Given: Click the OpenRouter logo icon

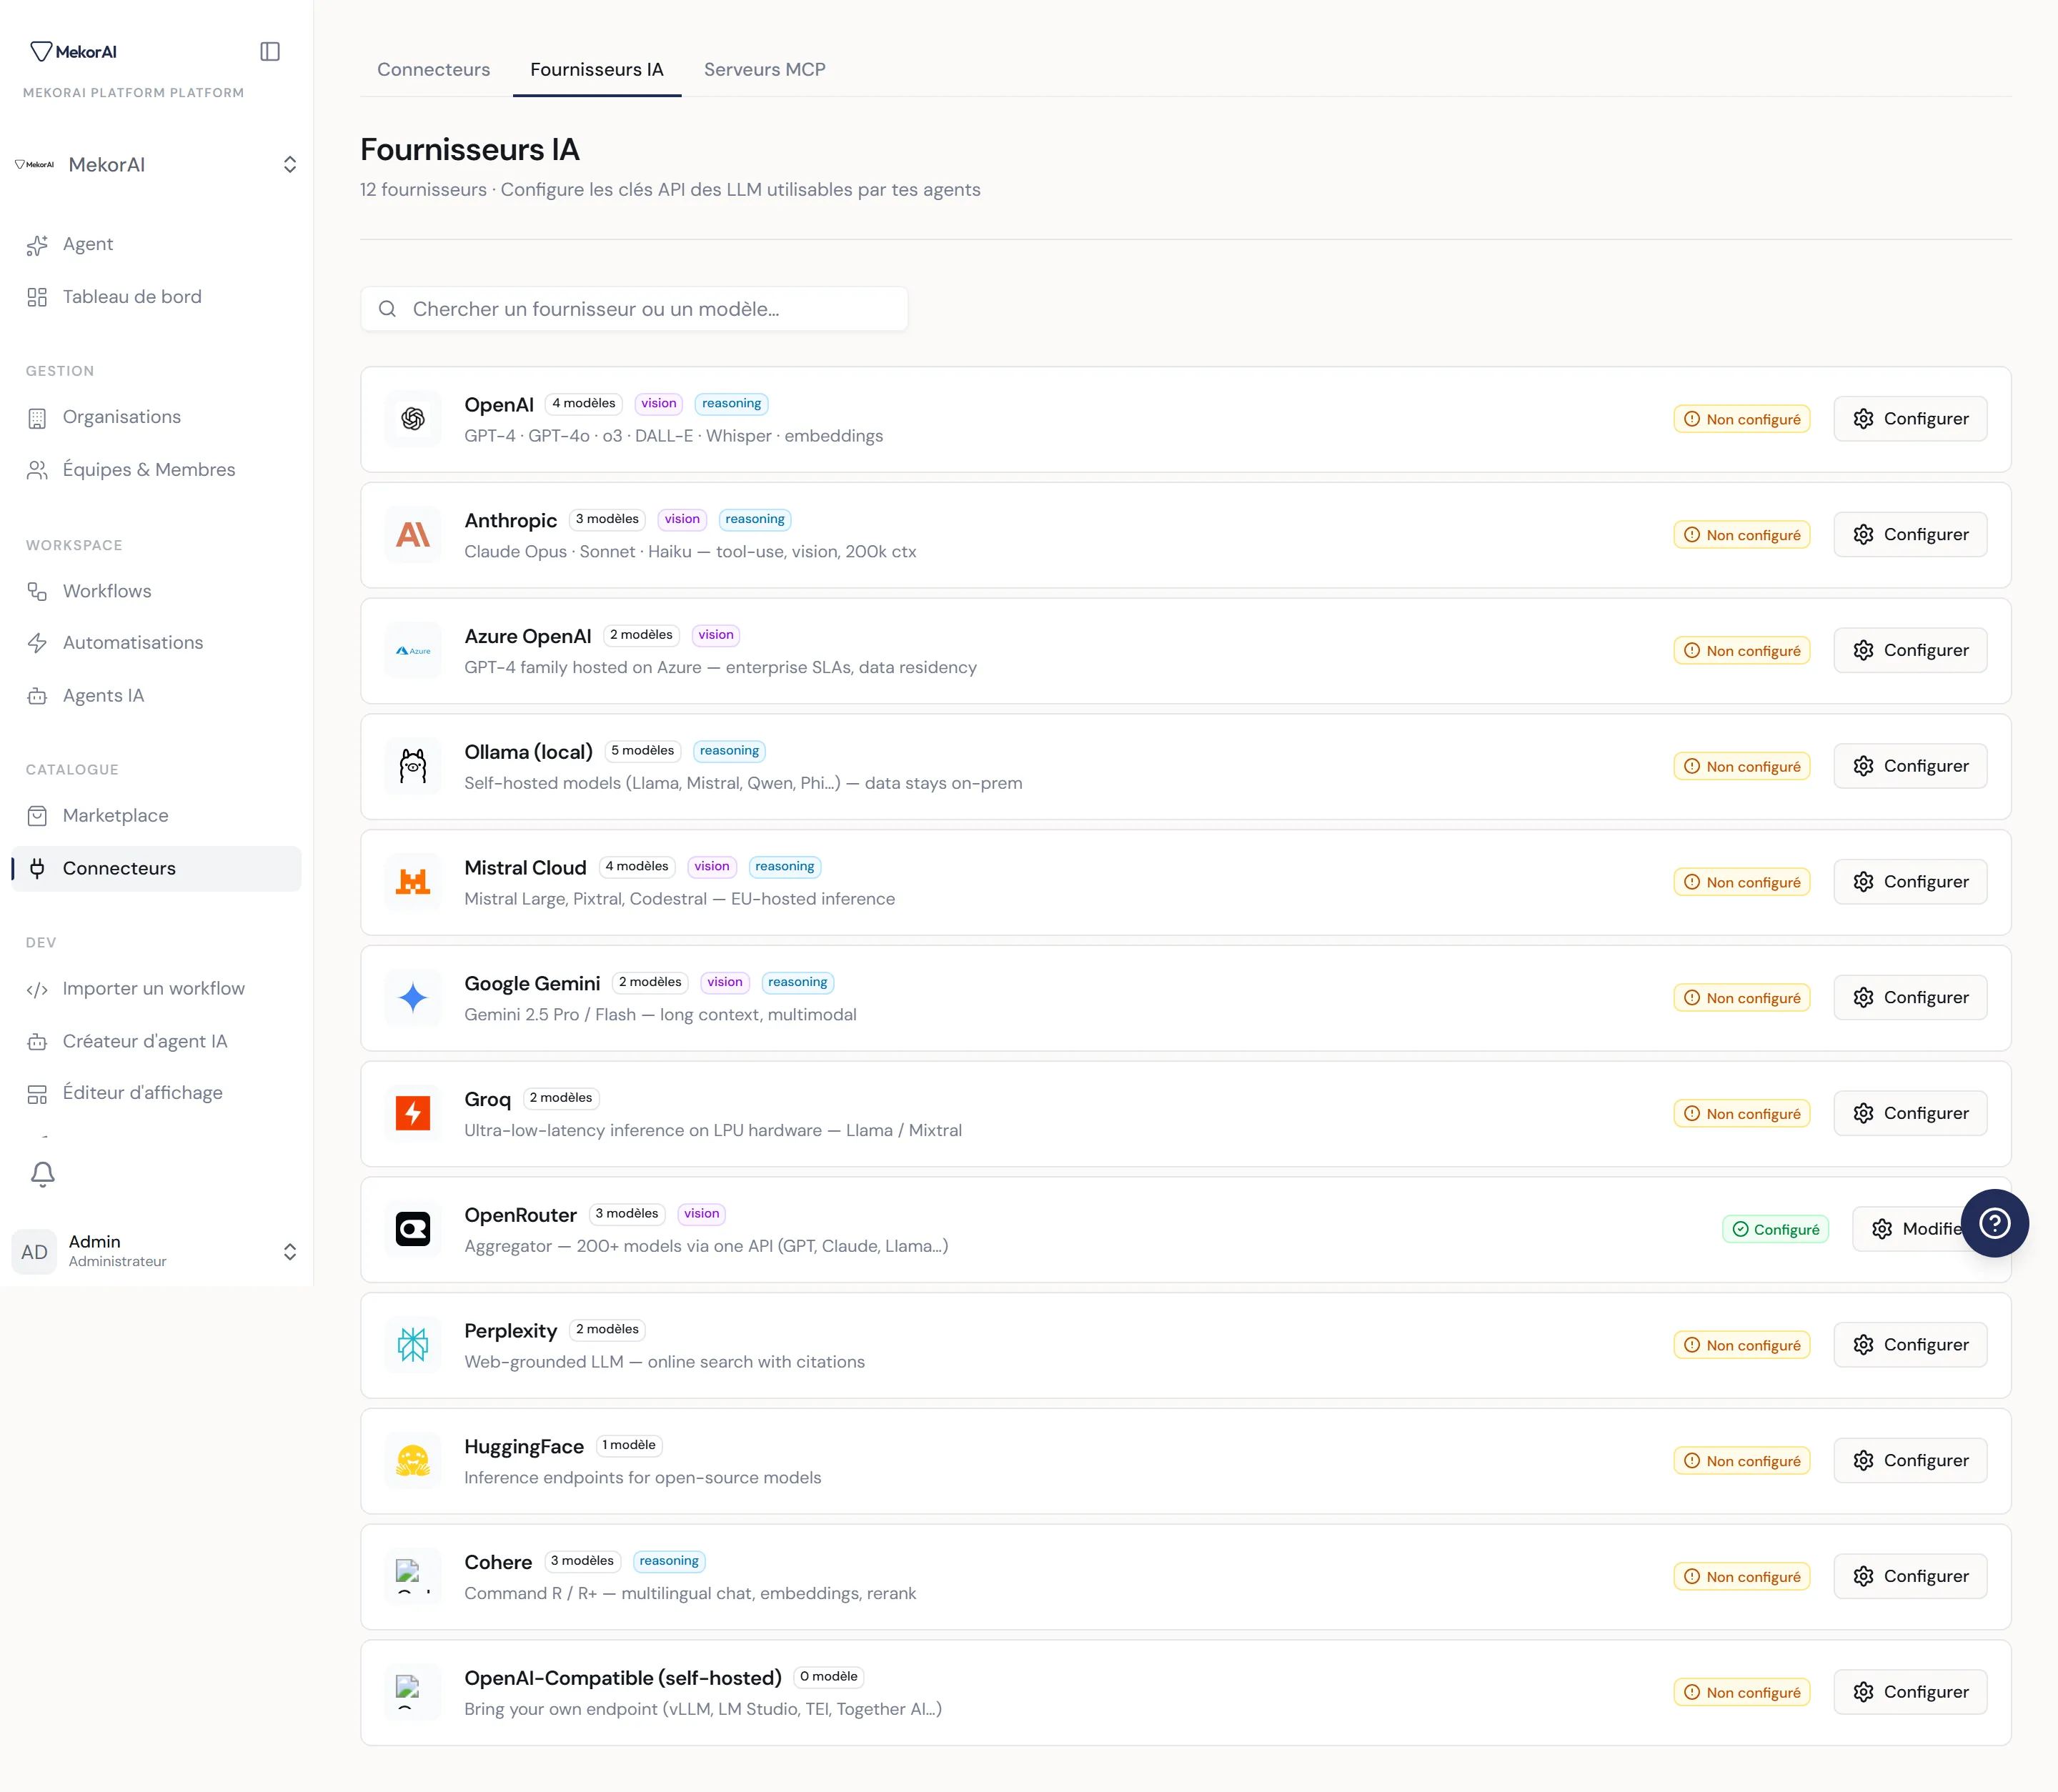Looking at the screenshot, I should coord(413,1229).
